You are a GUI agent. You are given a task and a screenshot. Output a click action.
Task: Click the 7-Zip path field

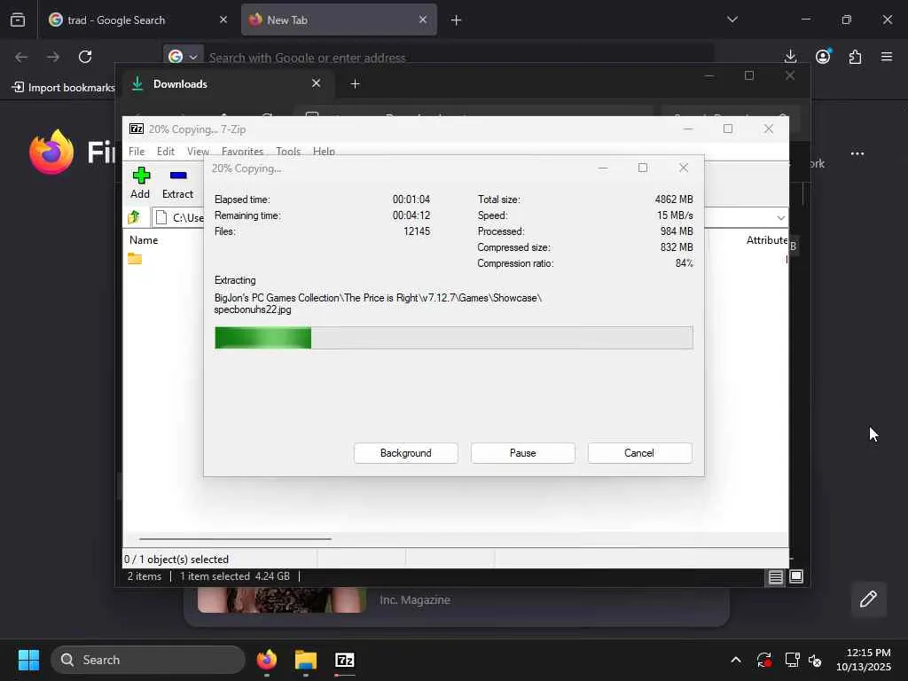[470, 217]
